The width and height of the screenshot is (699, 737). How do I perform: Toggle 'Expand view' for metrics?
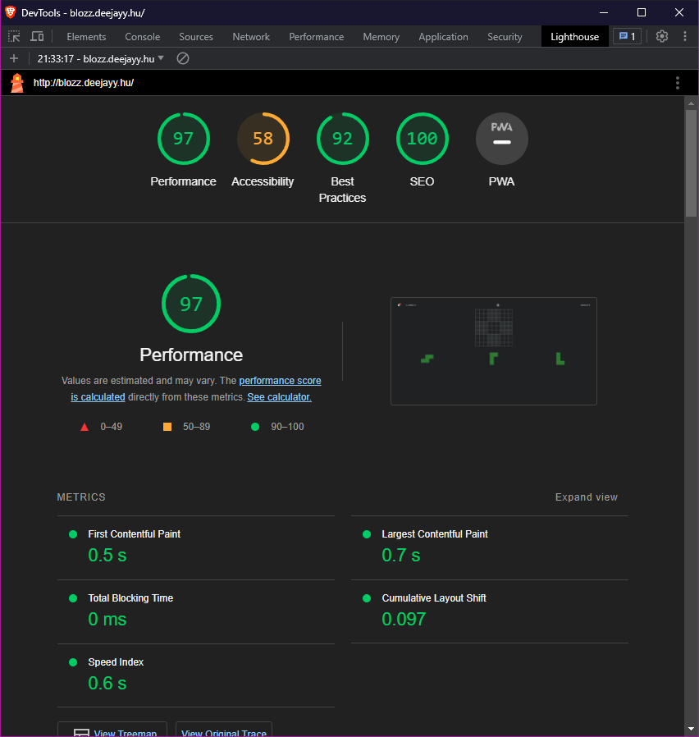587,497
